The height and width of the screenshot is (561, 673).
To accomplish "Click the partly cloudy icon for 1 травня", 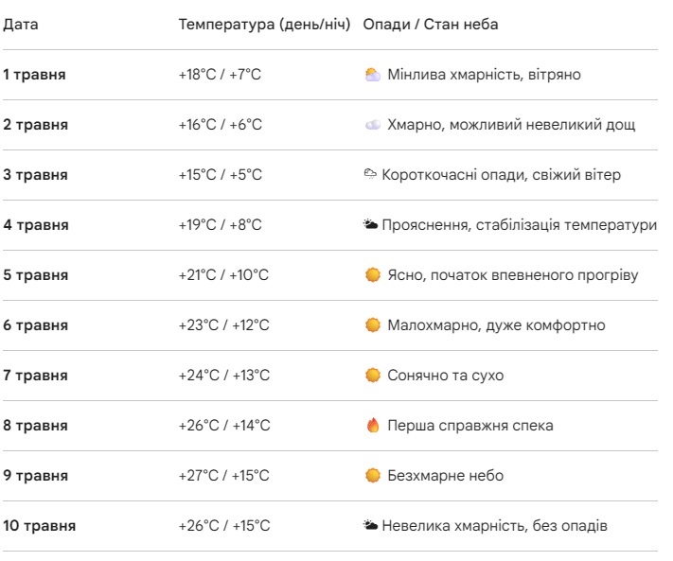I will [373, 75].
